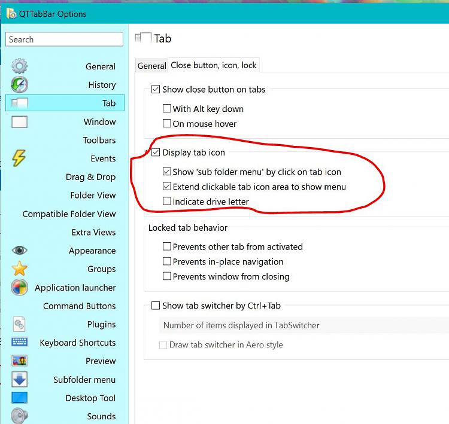Toggle Show 'sub folder menu' by click option
The height and width of the screenshot is (424, 449).
166,172
